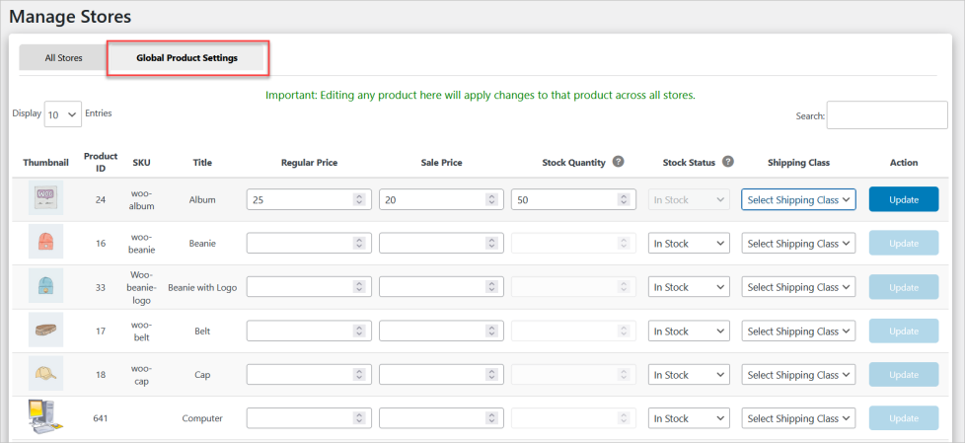Click the Stock Status help icon
This screenshot has width=965, height=443.
pyautogui.click(x=728, y=162)
